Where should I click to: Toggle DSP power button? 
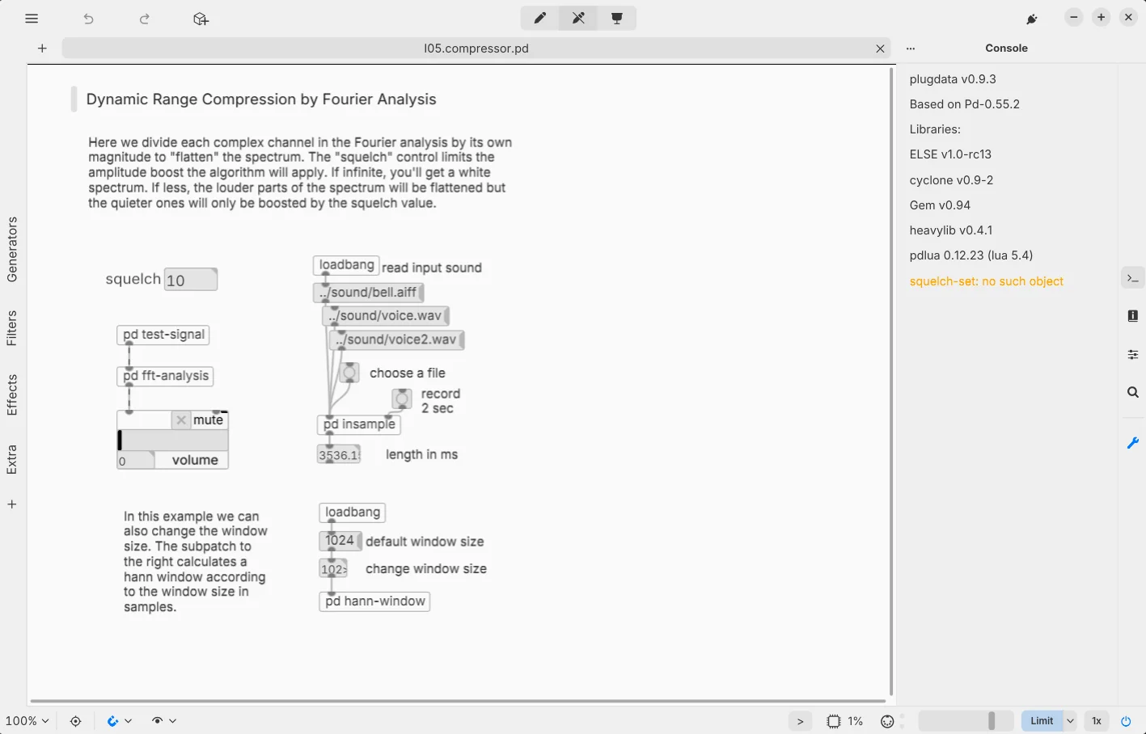click(x=1126, y=721)
